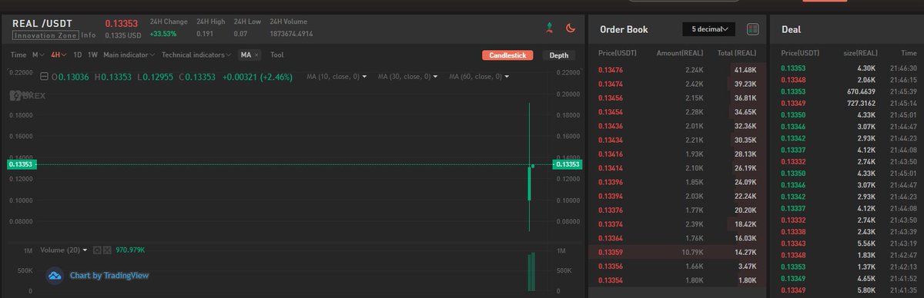
Task: Select ask order at price 0.13416
Action: click(678, 154)
